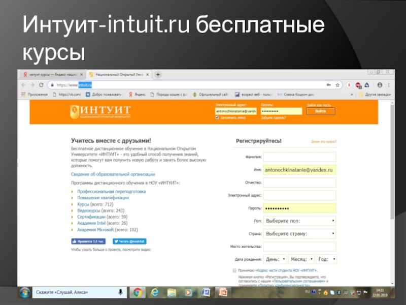Open the 'Другие закладки' bookmarks folder
This screenshot has width=406, height=305.
click(x=375, y=95)
